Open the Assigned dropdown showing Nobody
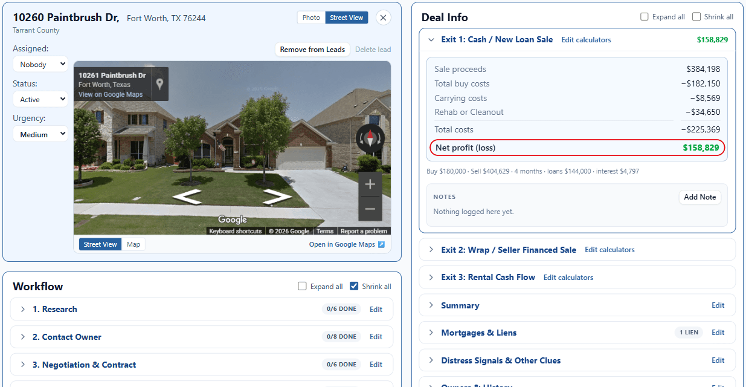Viewport: 746px width, 387px height. pyautogui.click(x=40, y=64)
